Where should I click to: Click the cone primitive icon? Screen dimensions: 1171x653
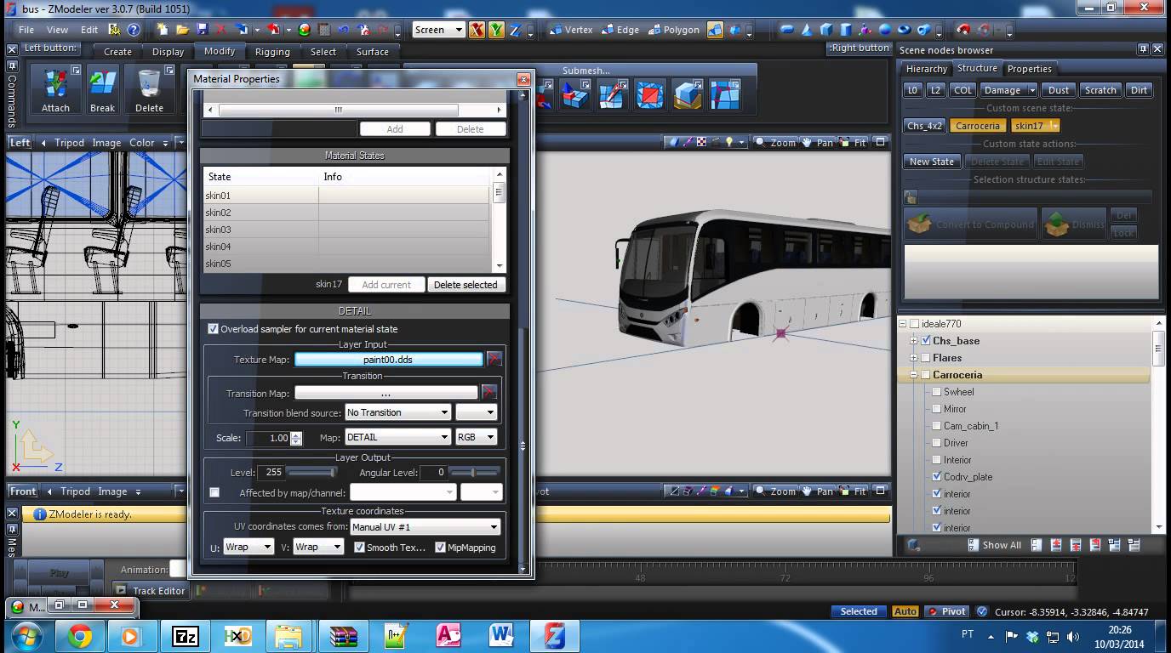point(805,30)
